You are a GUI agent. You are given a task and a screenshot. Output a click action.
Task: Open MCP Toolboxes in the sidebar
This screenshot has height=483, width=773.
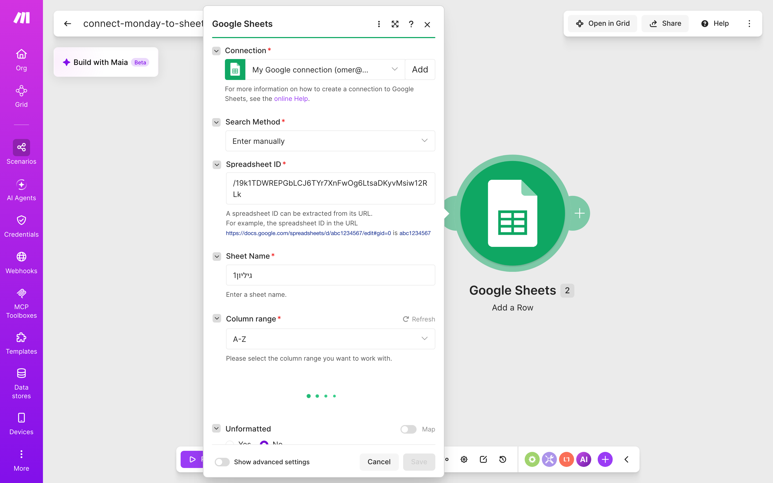coord(21,303)
